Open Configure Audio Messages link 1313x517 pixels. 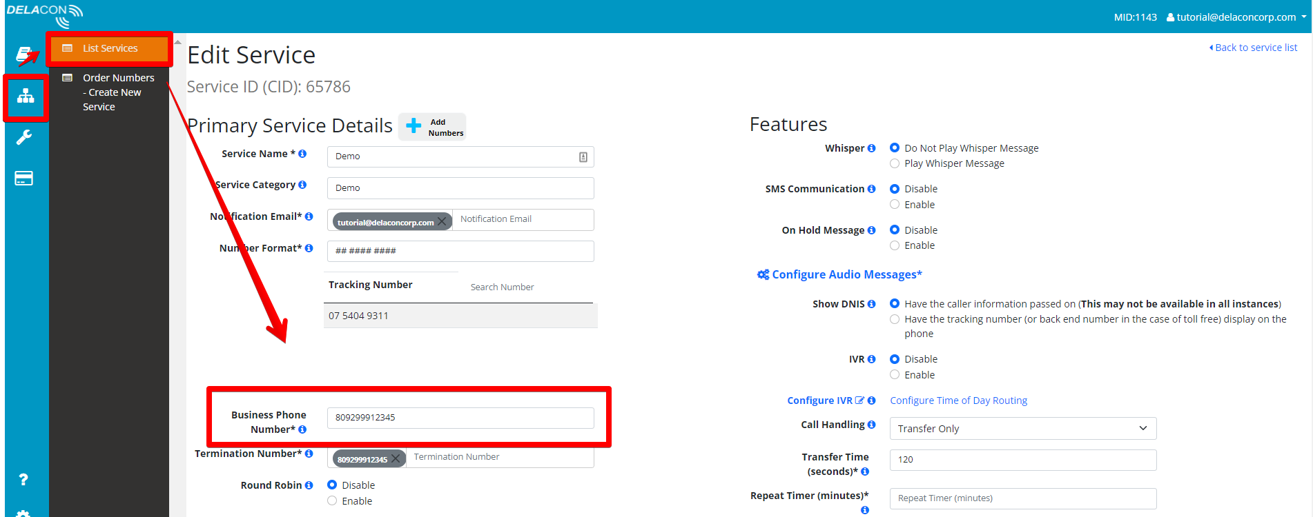839,274
